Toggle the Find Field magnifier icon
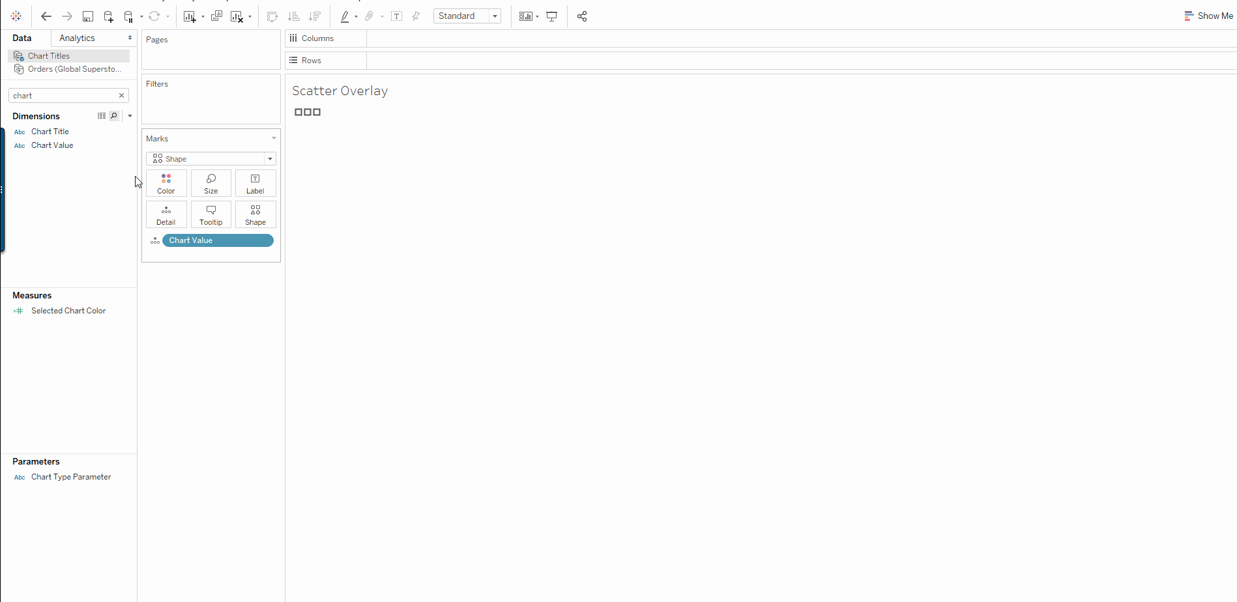The height and width of the screenshot is (602, 1237). pos(114,116)
